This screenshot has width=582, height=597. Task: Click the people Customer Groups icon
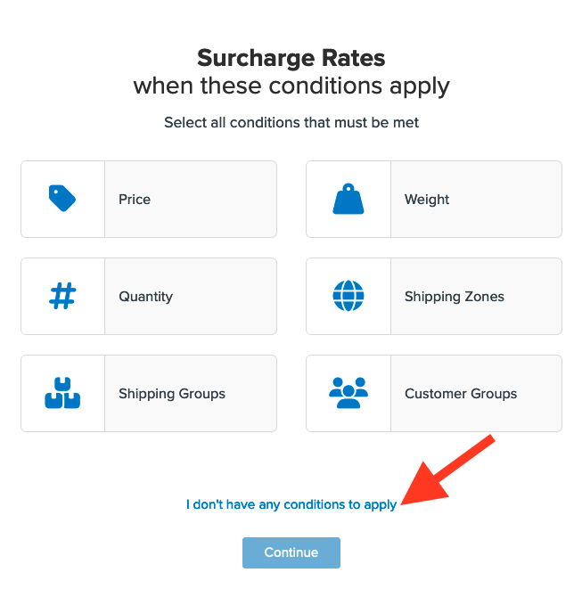348,393
